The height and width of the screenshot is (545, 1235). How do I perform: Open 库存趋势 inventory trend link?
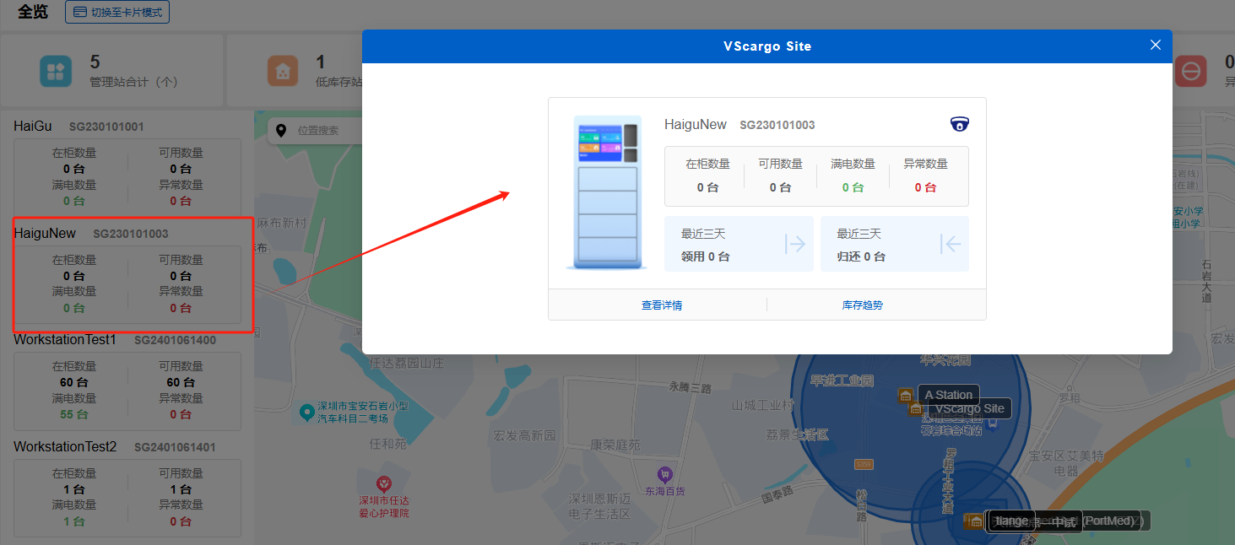(x=862, y=305)
